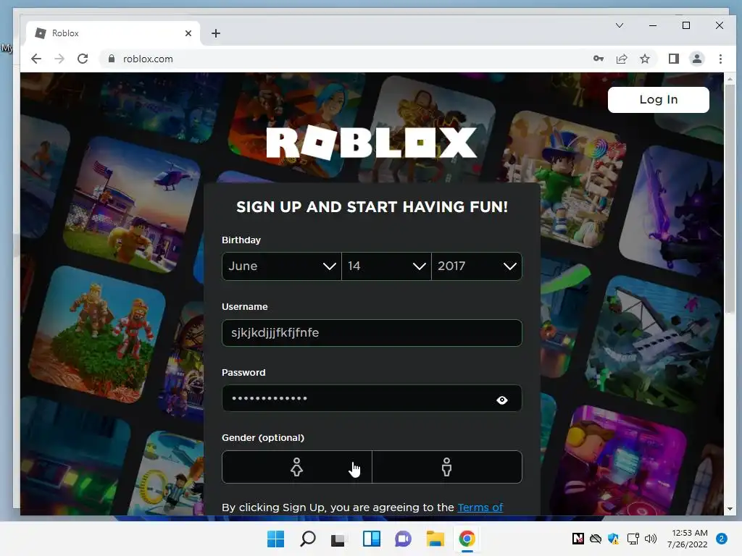Click the Password input field
This screenshot has height=556, width=742.
point(372,398)
